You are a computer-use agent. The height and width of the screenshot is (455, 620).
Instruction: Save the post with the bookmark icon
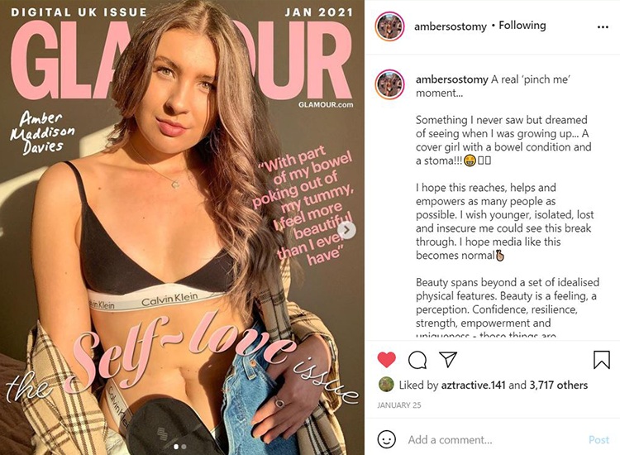tap(602, 360)
